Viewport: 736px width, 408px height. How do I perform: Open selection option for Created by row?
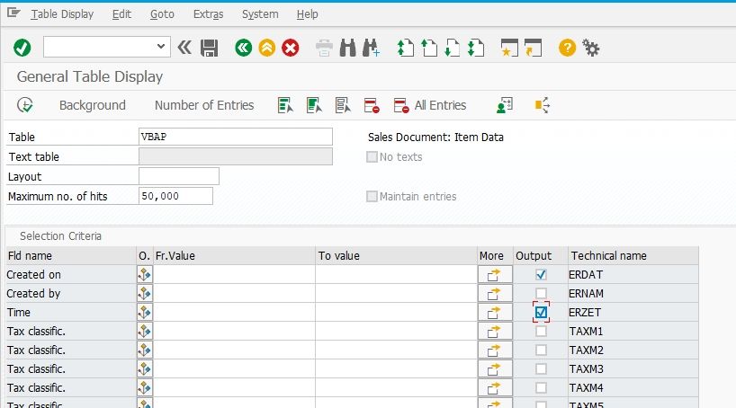145,293
